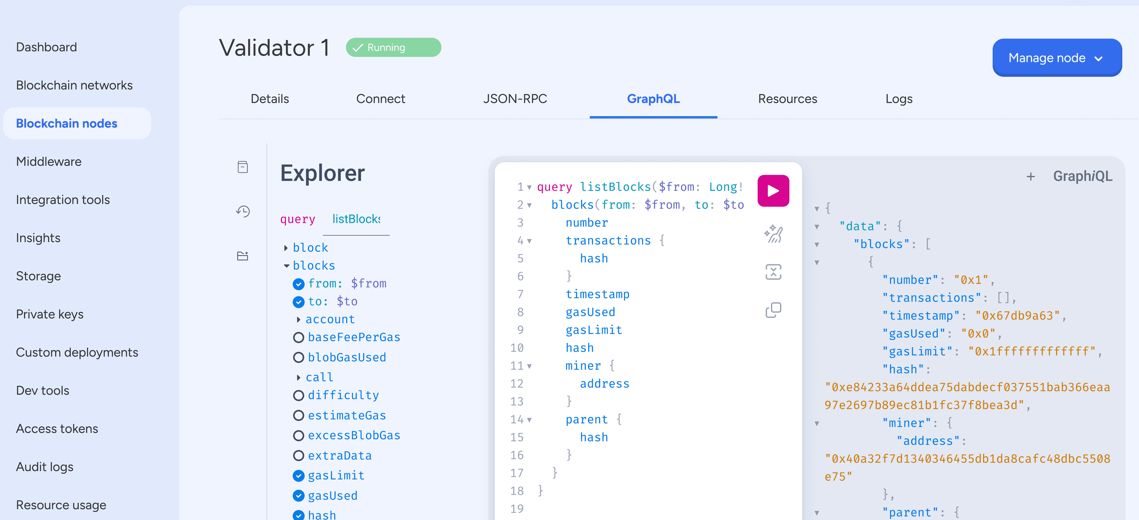Image resolution: width=1139 pixels, height=520 pixels.
Task: Open Custom deployments in the sidebar
Action: coord(77,352)
